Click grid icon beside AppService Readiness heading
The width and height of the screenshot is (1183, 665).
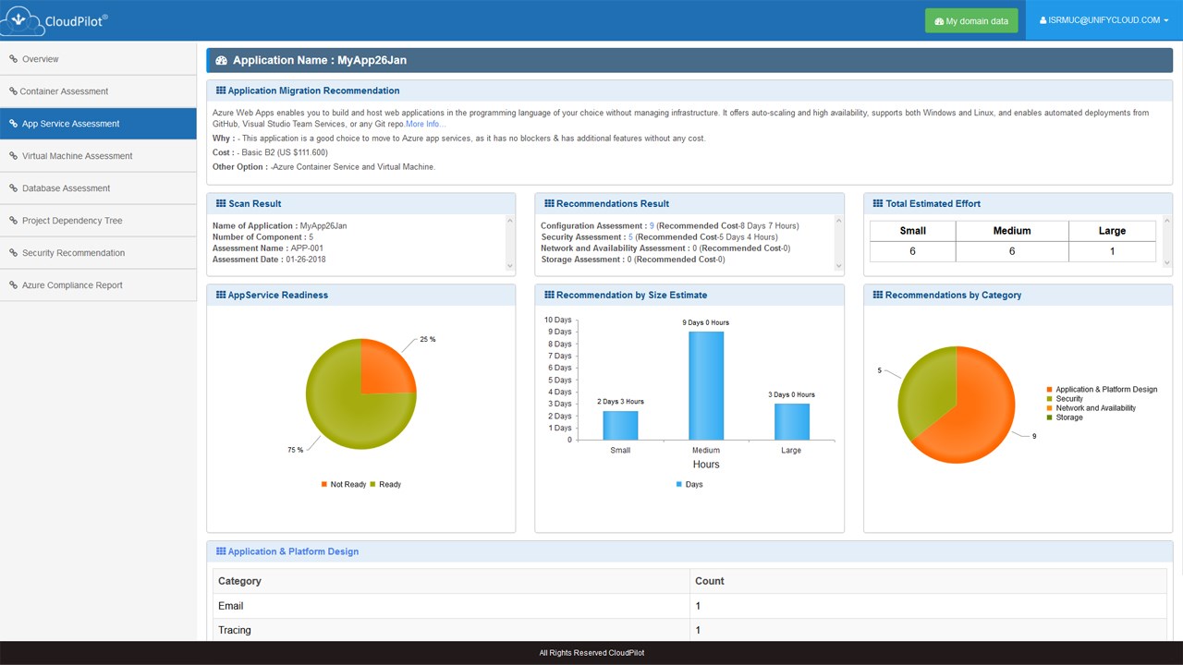tap(221, 295)
